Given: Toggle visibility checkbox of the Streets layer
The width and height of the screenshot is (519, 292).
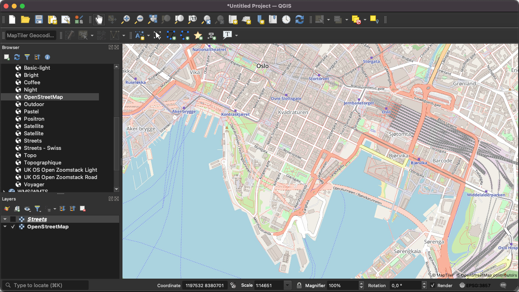Looking at the screenshot, I should (x=13, y=219).
